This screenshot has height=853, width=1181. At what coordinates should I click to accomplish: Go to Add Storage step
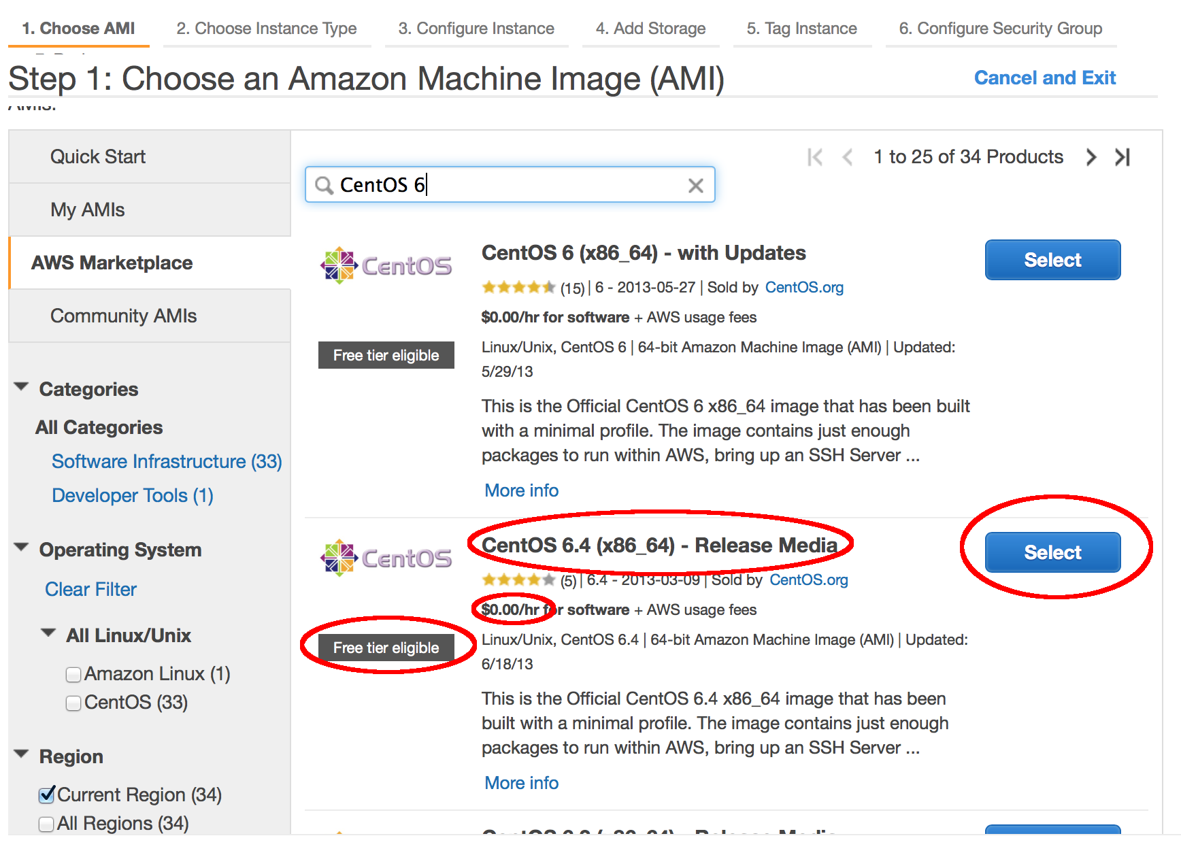pos(650,29)
